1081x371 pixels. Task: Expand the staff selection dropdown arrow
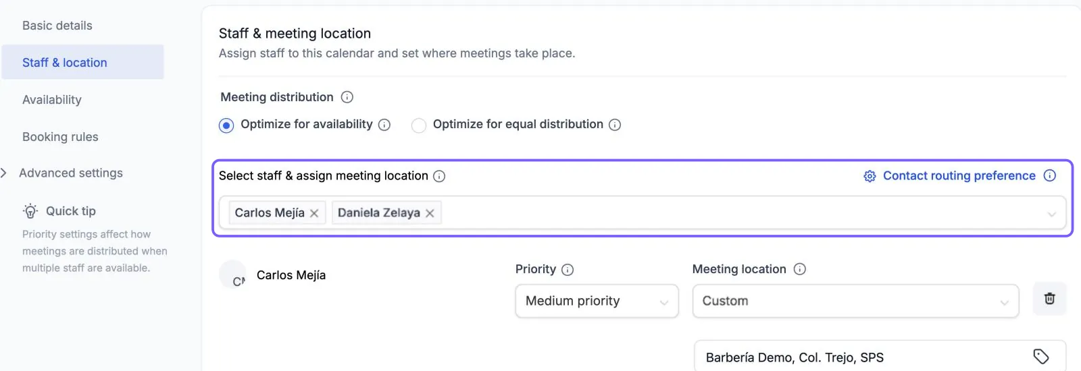(1051, 214)
